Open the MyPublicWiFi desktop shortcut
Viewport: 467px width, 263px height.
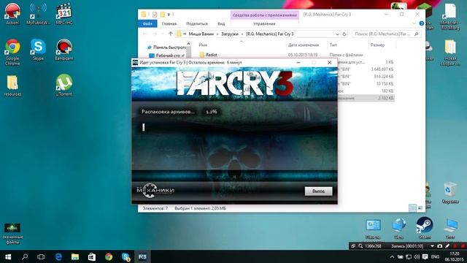[x=38, y=14]
